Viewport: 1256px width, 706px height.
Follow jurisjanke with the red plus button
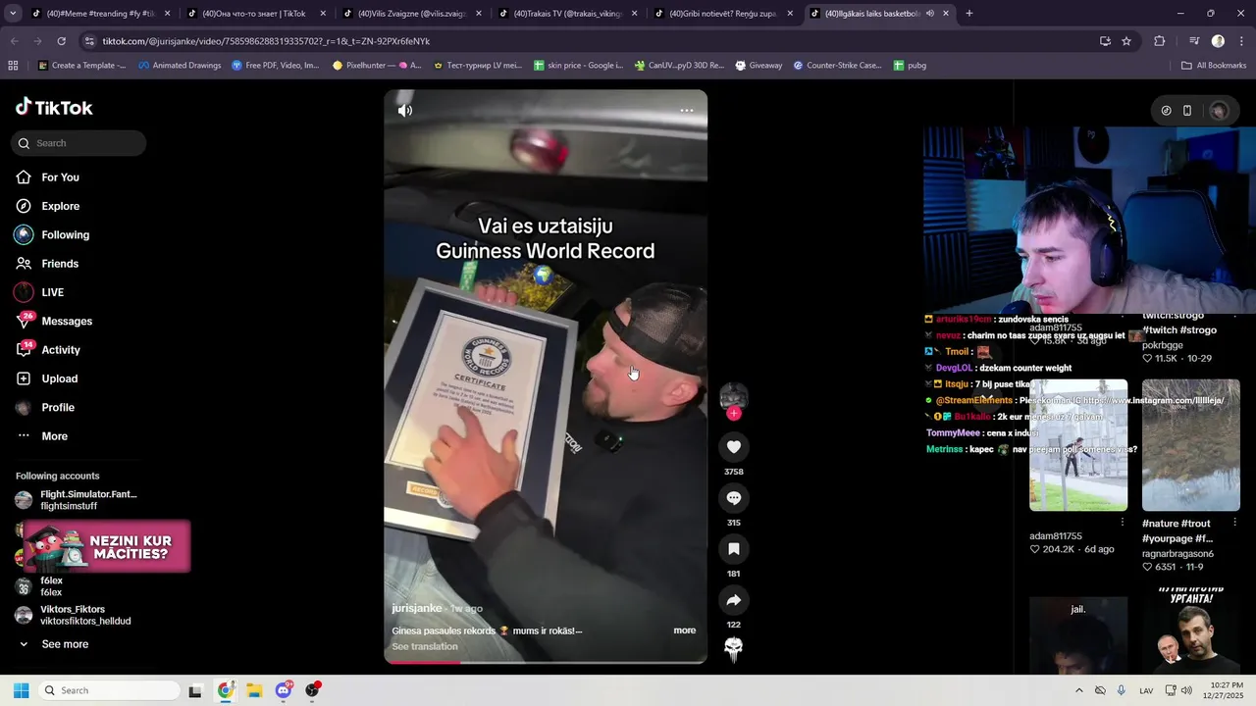coord(733,413)
